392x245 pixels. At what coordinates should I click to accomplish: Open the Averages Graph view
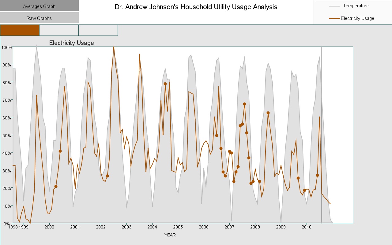pos(39,6)
